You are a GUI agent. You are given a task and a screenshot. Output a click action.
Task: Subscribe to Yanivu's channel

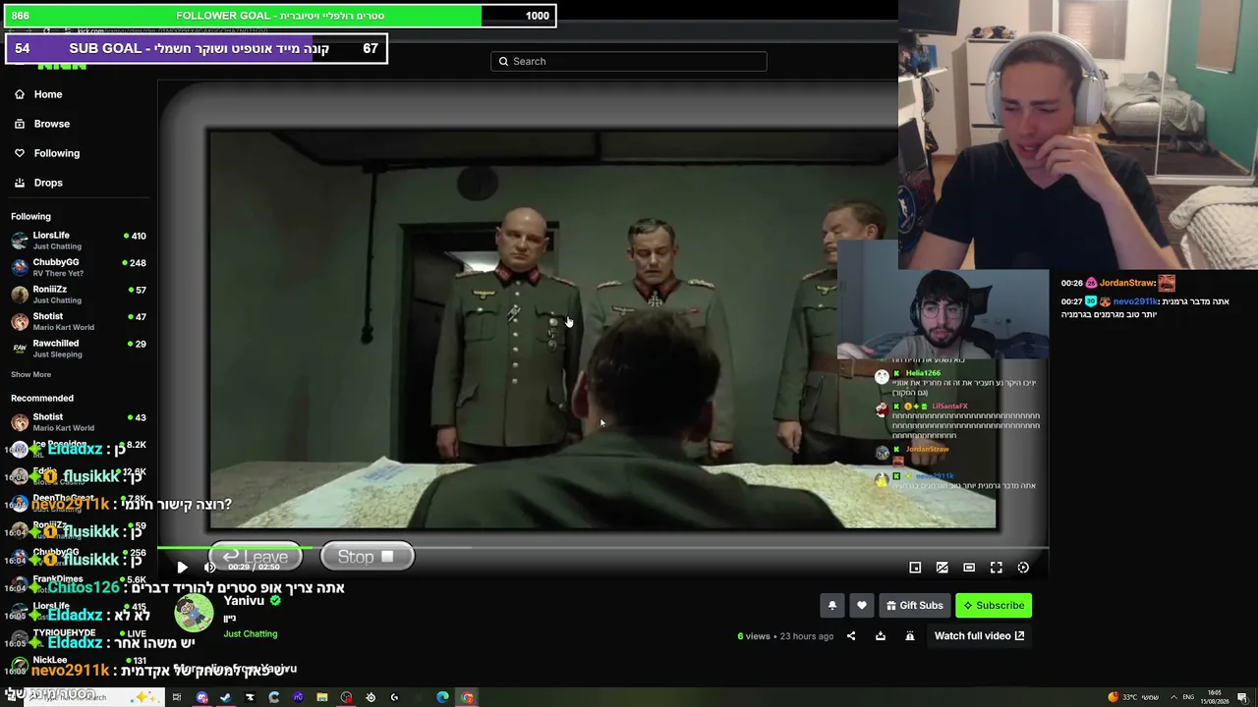point(994,606)
